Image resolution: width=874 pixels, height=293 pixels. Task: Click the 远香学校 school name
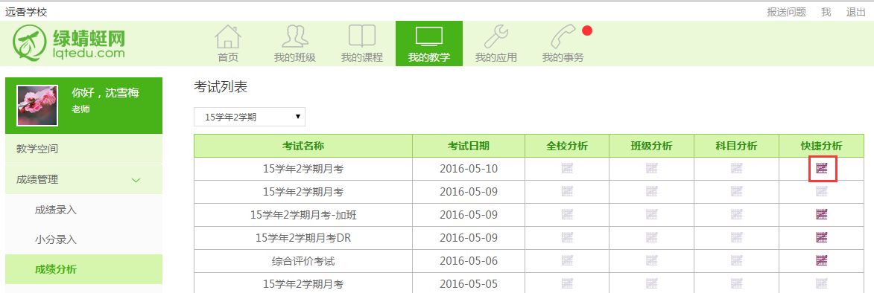(25, 12)
